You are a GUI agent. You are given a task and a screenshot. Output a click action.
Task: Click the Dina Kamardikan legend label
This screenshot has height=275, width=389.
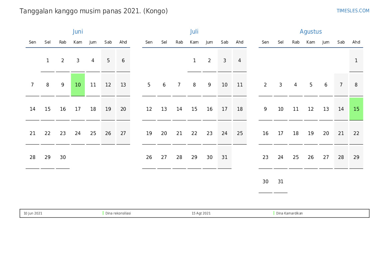coord(289,213)
